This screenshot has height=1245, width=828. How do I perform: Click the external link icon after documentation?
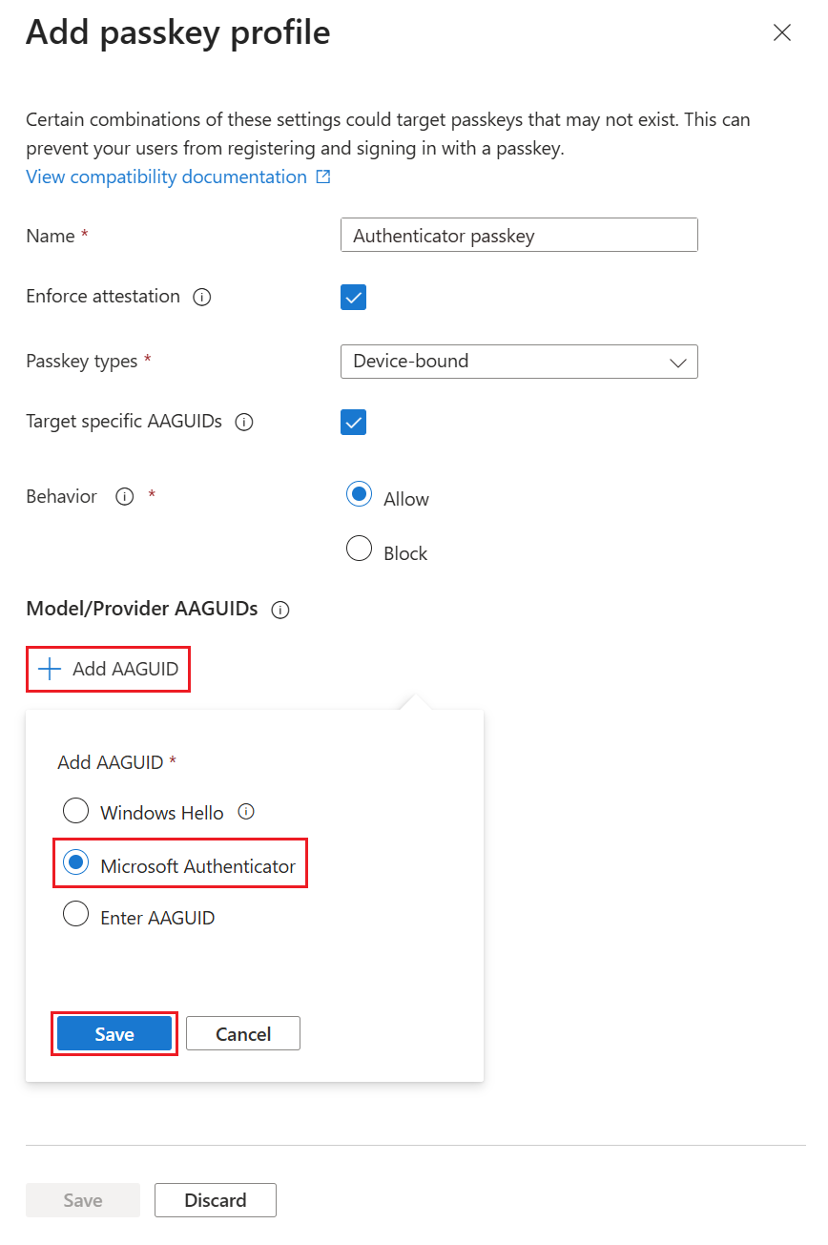pyautogui.click(x=323, y=176)
